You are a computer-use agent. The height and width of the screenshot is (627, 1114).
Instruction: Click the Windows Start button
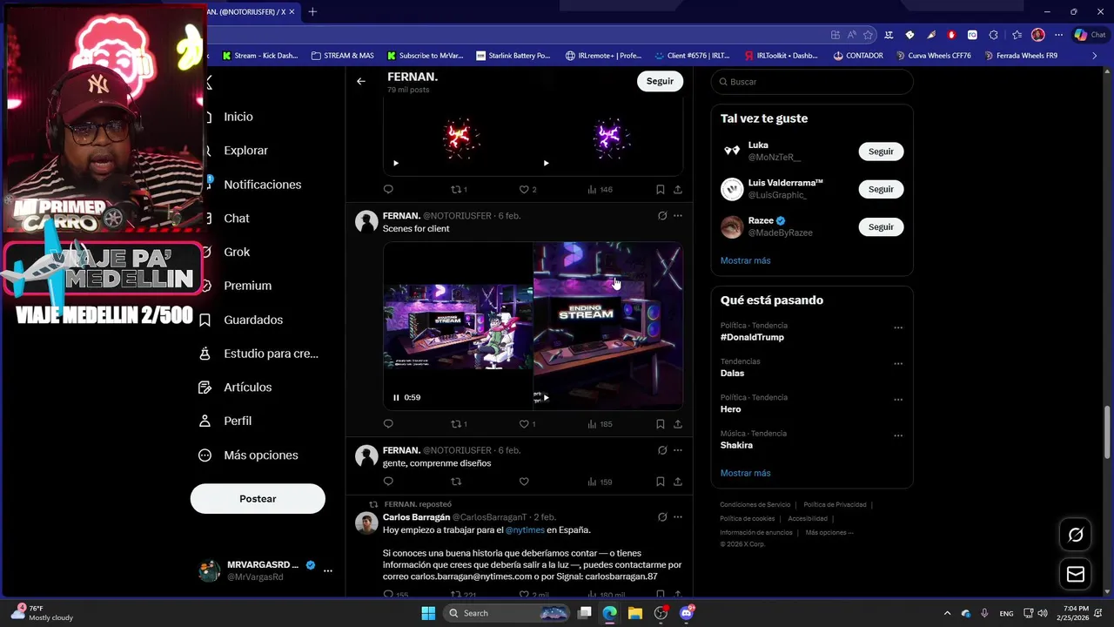pos(428,613)
